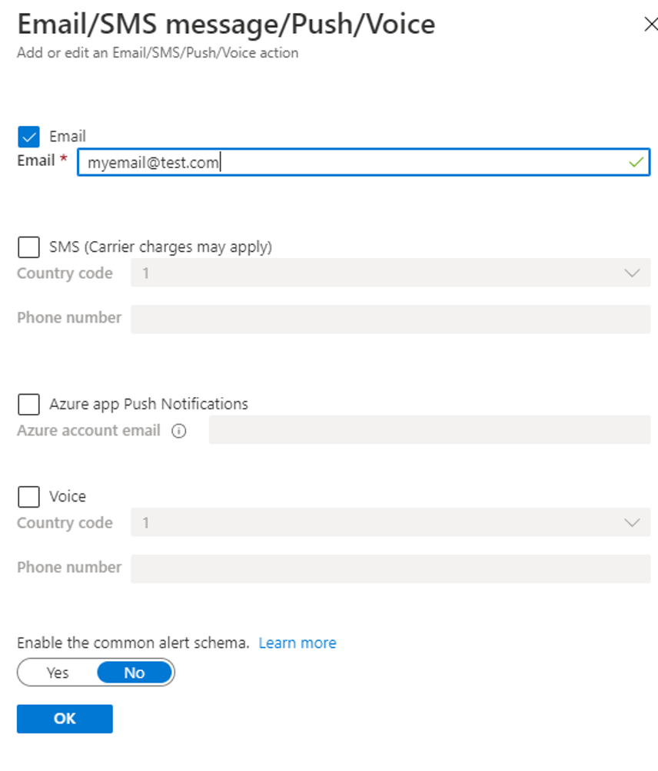The width and height of the screenshot is (658, 771).
Task: Select Yes for common alert schema
Action: pos(58,673)
